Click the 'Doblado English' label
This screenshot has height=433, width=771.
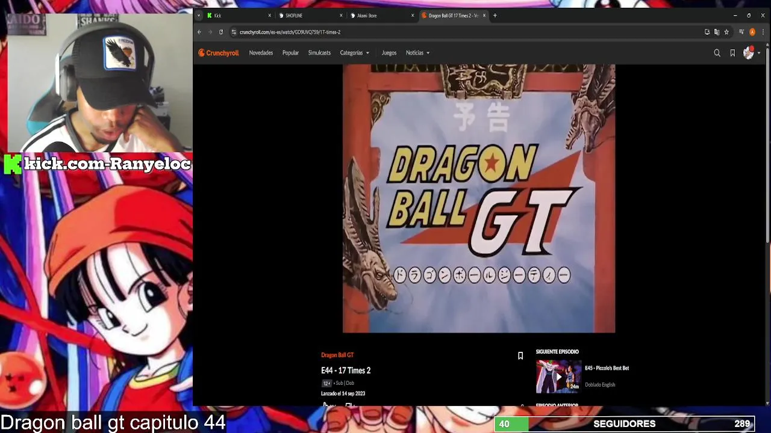(600, 385)
